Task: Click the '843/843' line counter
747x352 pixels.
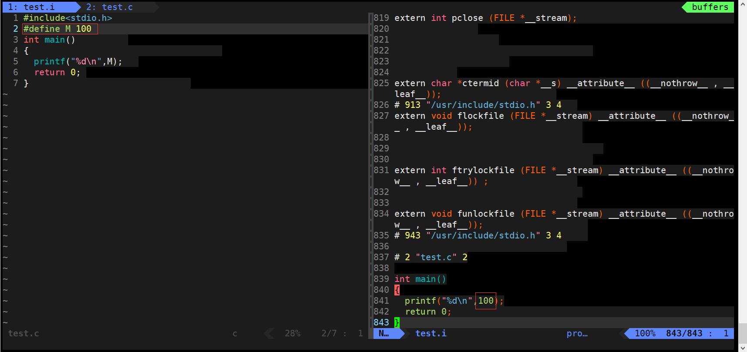Action: point(684,333)
